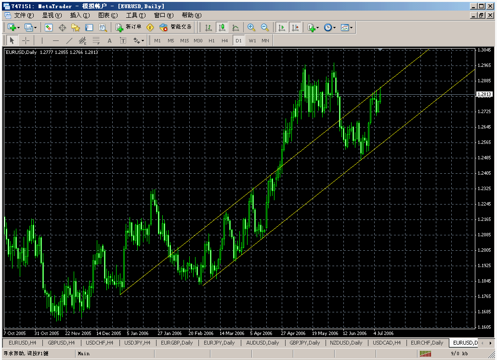Expand the New Chart dropdown arrow
Screen dimensions: 497x360
pos(18,27)
